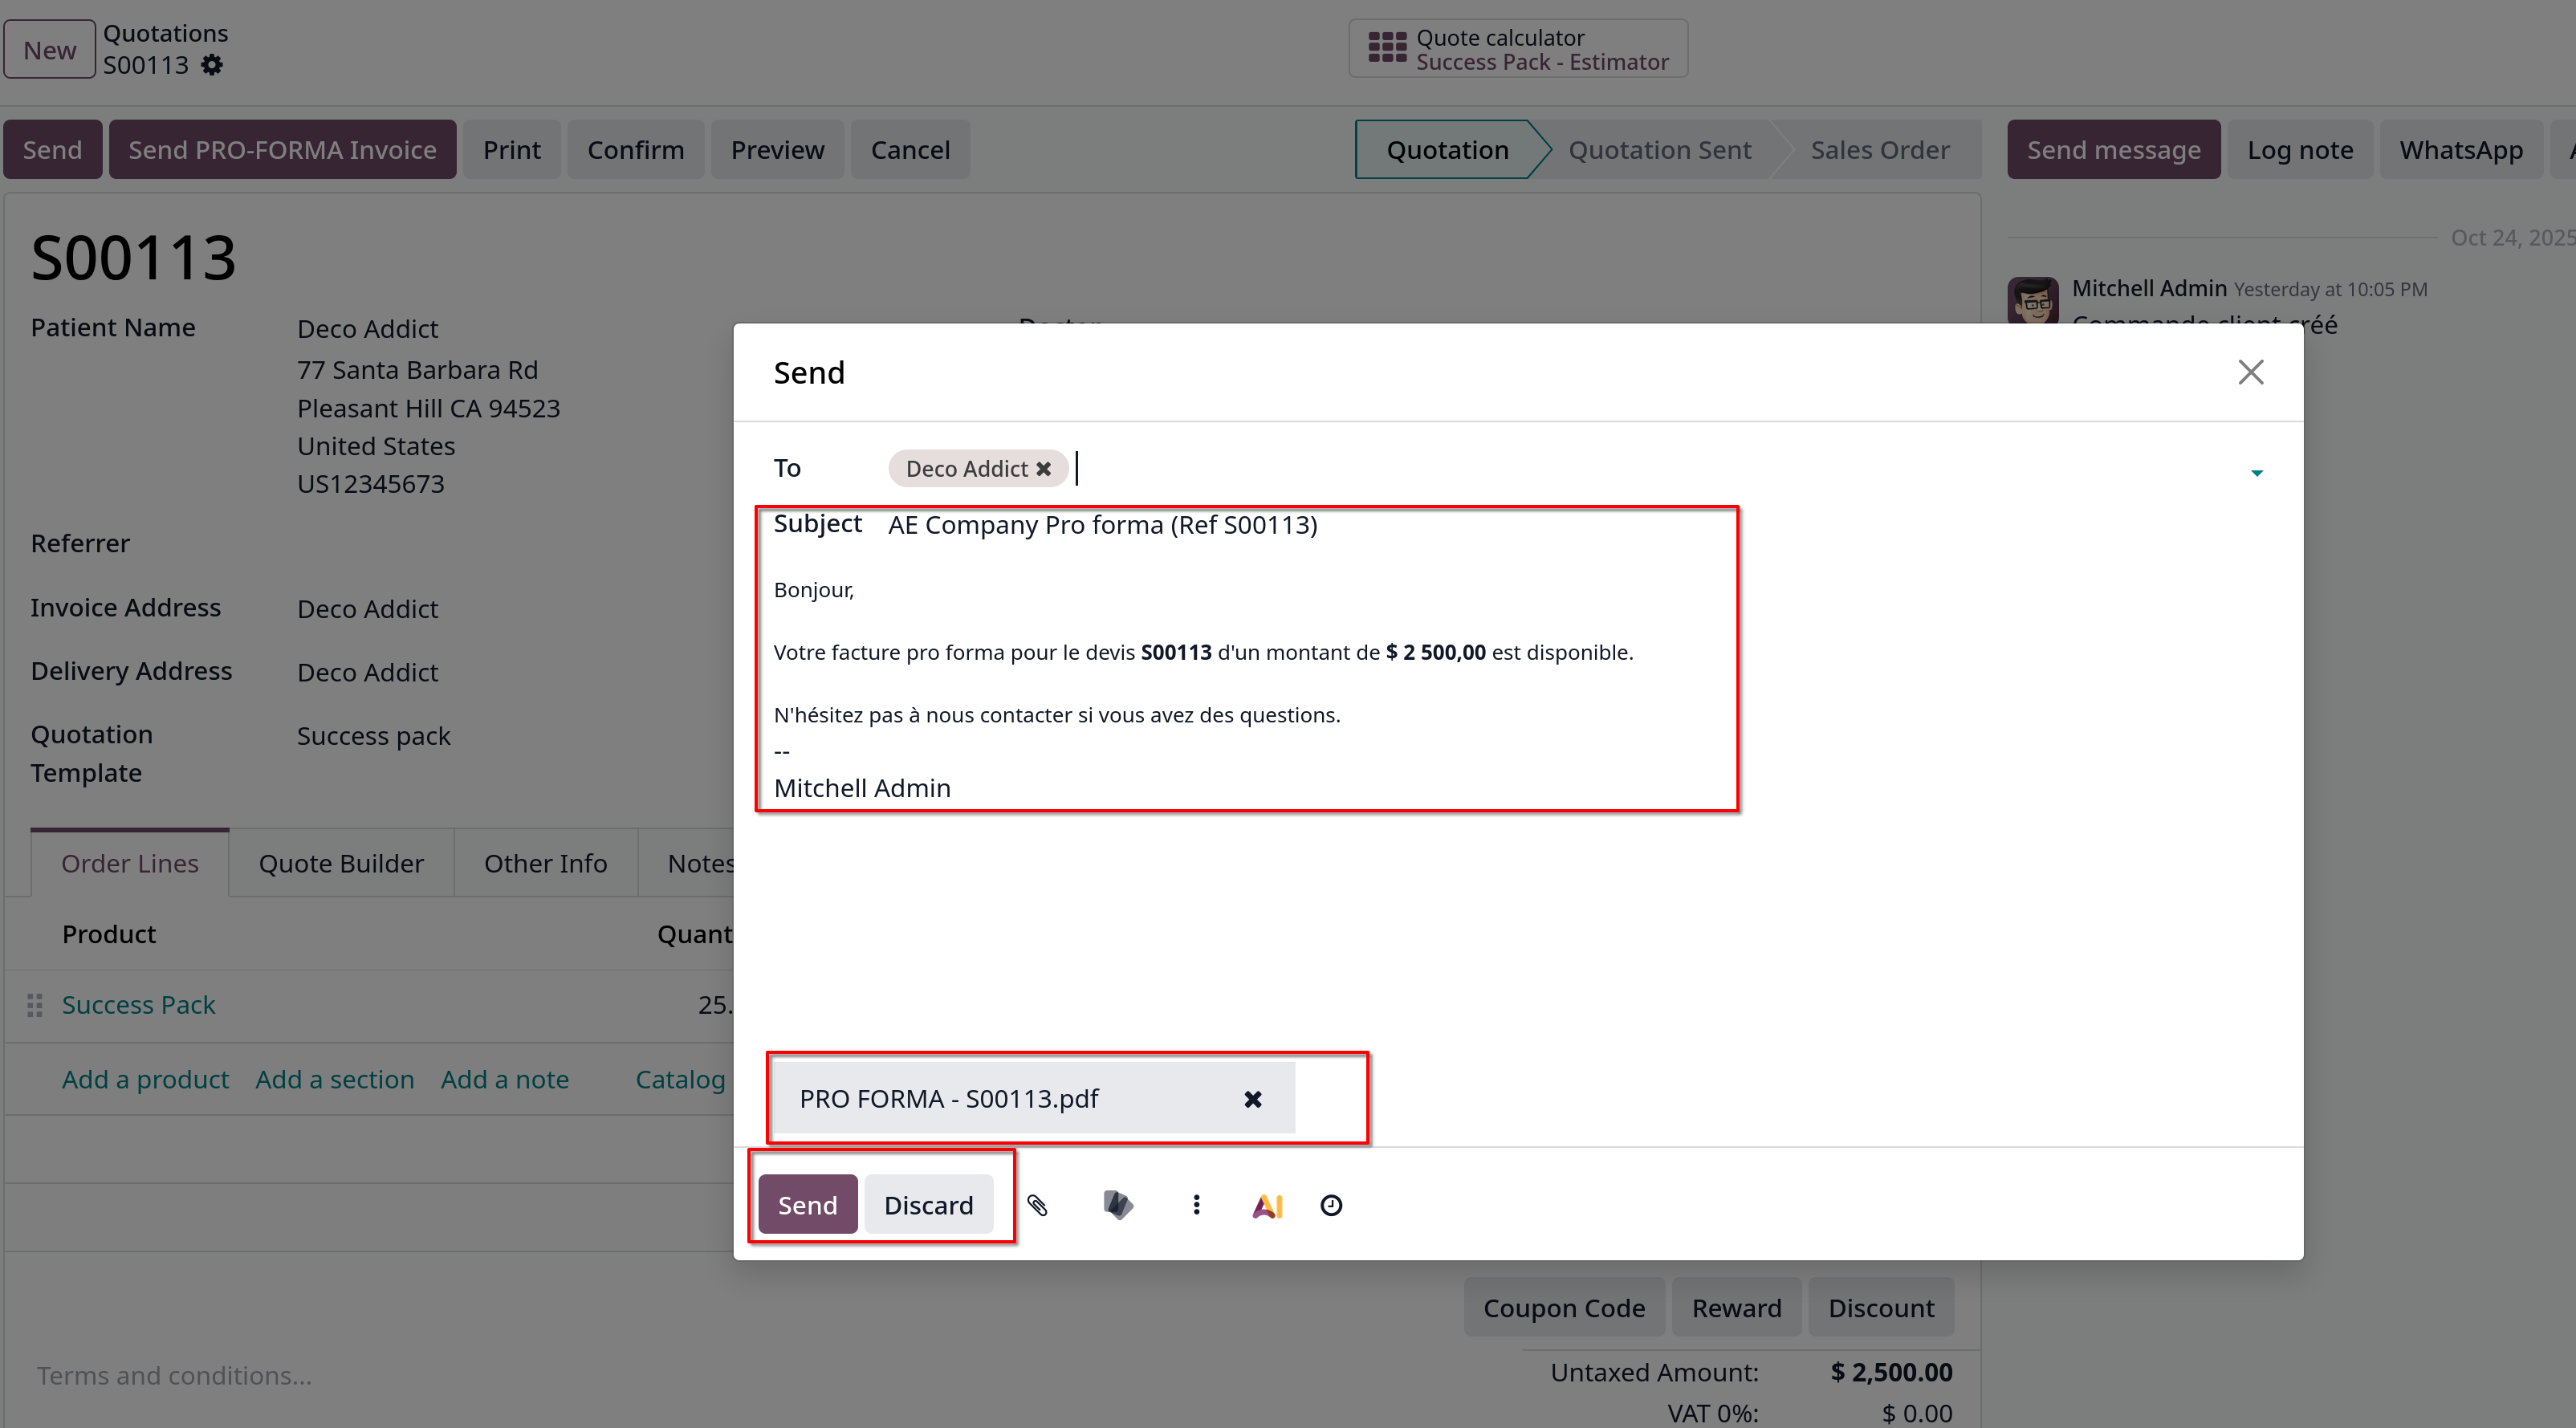
Task: Click the Success pack quotation template value
Action: [x=373, y=736]
